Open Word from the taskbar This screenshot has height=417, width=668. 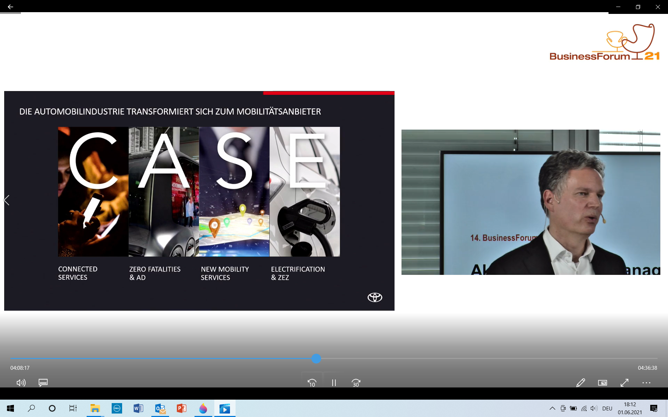point(138,408)
